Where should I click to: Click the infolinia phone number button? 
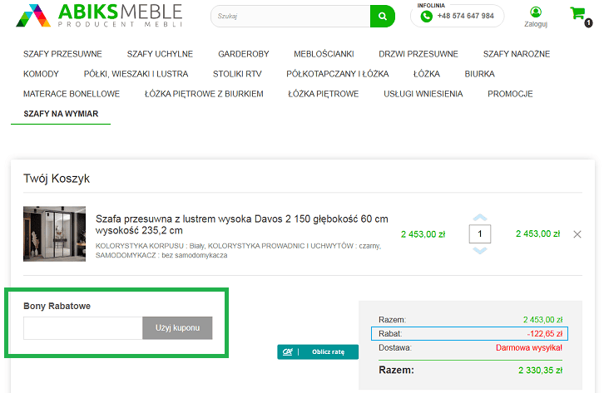click(458, 16)
